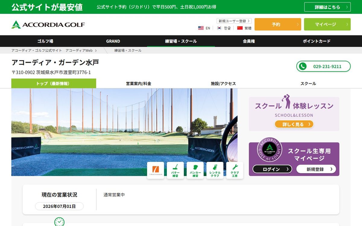This screenshot has height=226, width=362.
Task: Open the 練習場・スクール navigation menu
Action: click(181, 41)
